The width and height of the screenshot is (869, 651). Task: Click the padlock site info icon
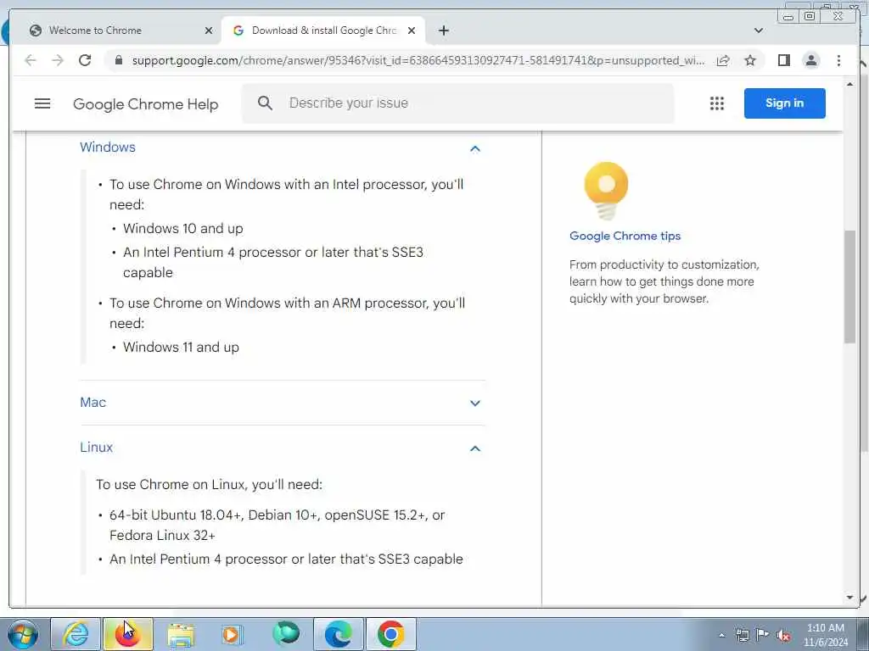[x=118, y=60]
